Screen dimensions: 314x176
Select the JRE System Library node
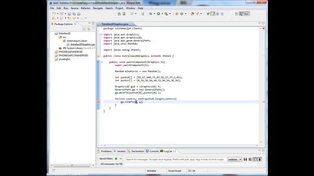77,48
